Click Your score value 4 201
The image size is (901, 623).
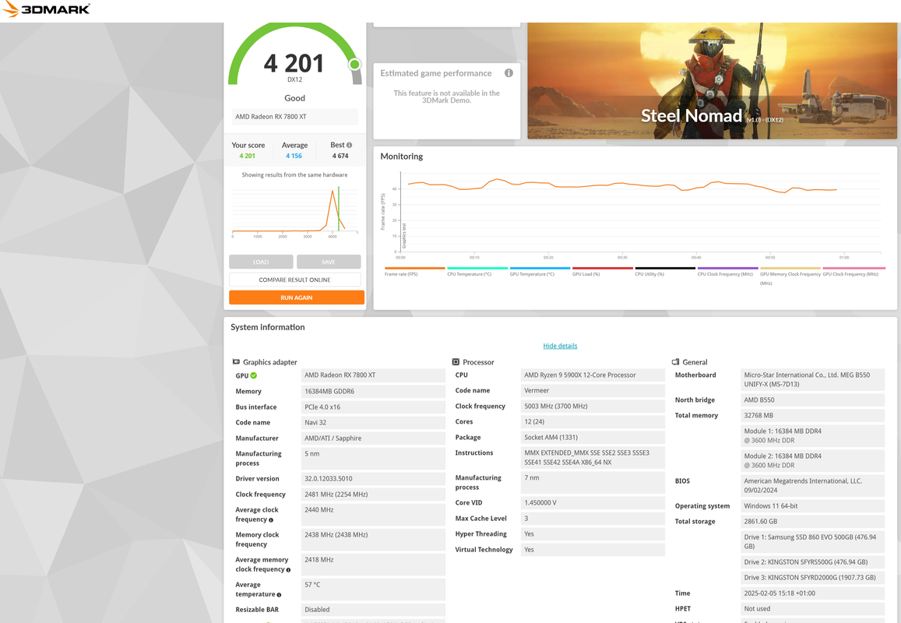(x=247, y=156)
